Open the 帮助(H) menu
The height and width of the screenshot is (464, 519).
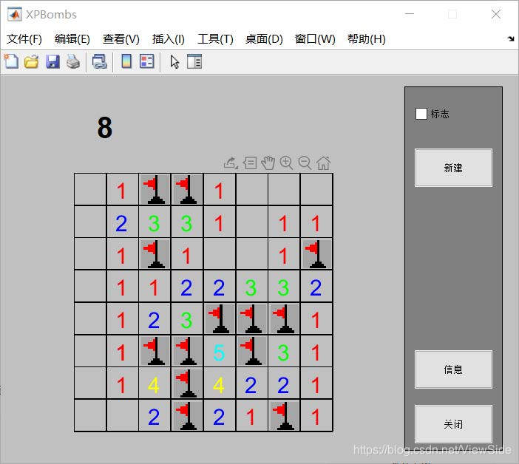click(367, 39)
